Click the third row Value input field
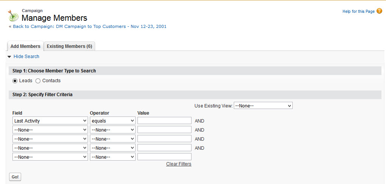Image resolution: width=386 pixels, height=184 pixels. pos(164,139)
